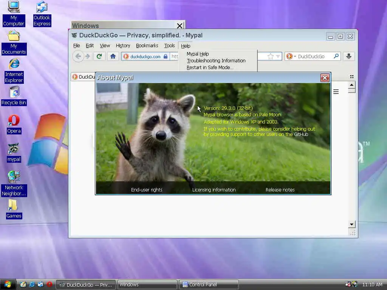387x290 pixels.
Task: Click the page scrollbar up arrow
Action: pos(352,85)
